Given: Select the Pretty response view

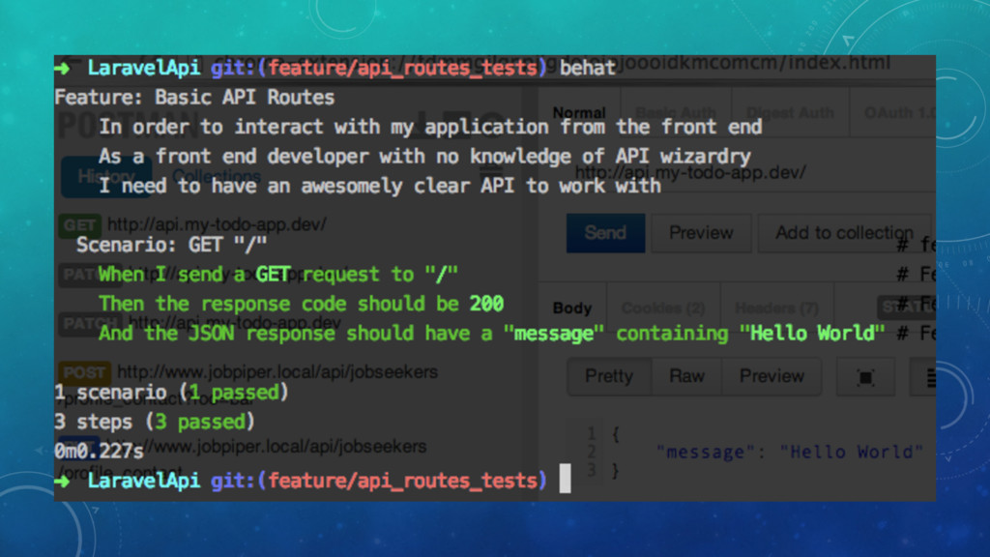Looking at the screenshot, I should click(609, 376).
